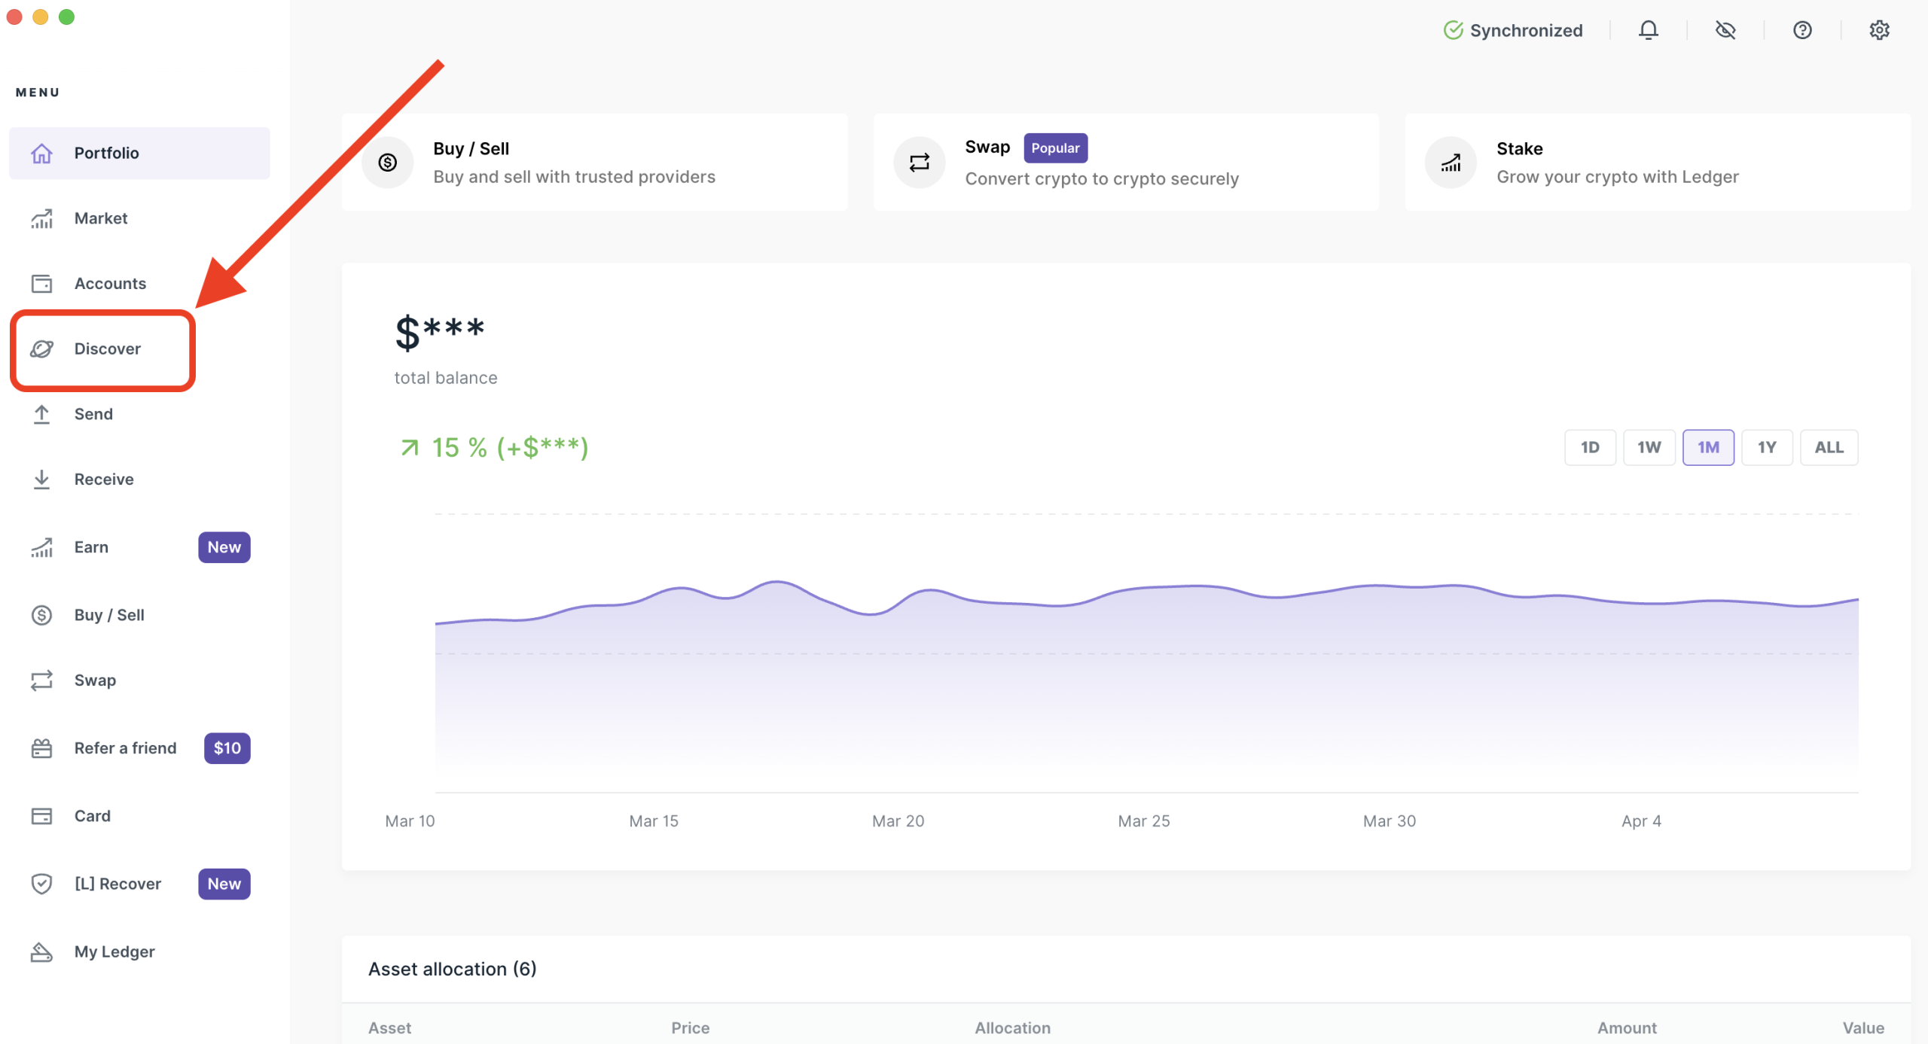Open the Swap Popular card

coord(1125,163)
